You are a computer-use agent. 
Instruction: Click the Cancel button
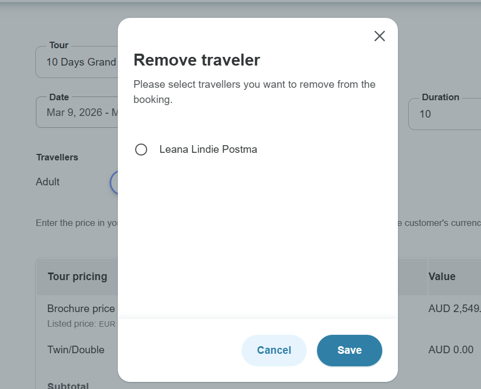coord(274,351)
